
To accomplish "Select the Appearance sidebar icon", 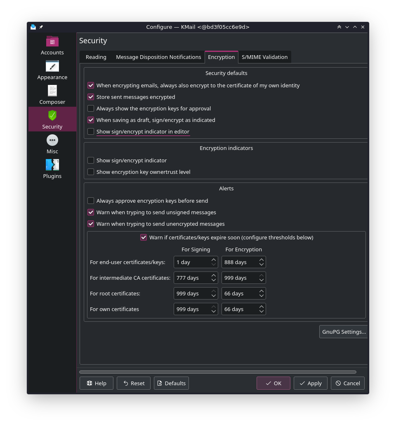I will pyautogui.click(x=52, y=66).
